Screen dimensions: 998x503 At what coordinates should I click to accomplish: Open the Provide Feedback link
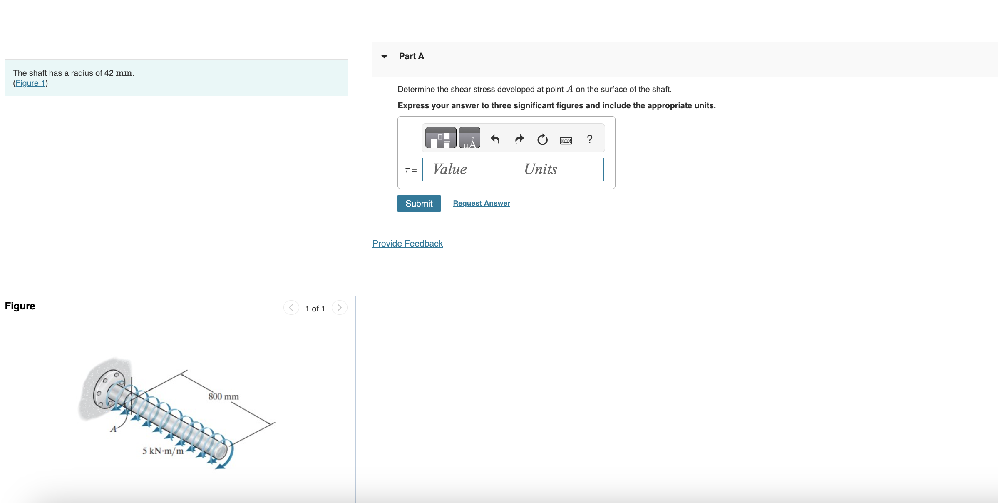[x=407, y=244]
